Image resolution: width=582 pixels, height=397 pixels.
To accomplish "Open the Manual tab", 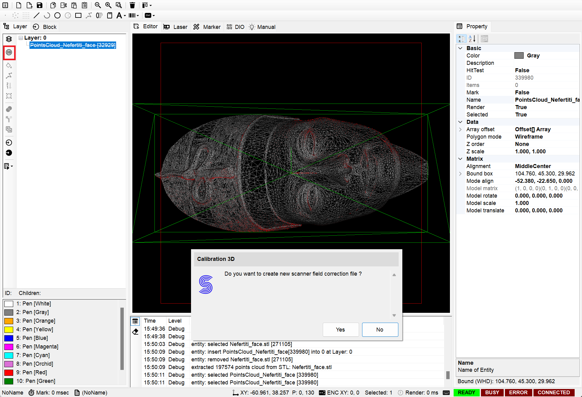I will [262, 27].
